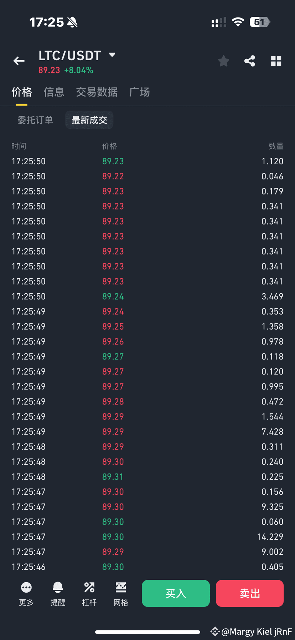Open the 网格 grid trading icon
295x640 pixels.
(x=120, y=593)
